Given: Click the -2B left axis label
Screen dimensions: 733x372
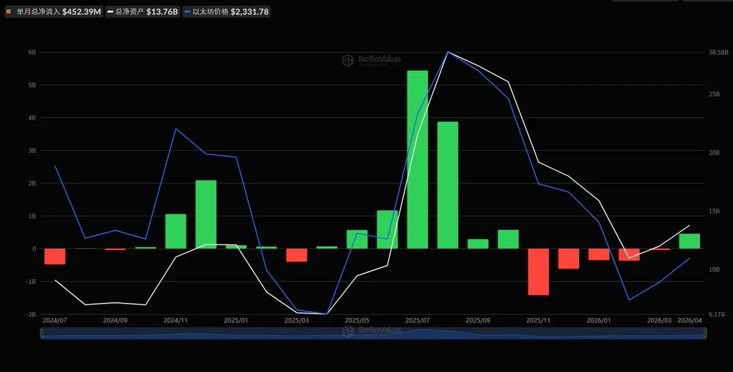Looking at the screenshot, I should (31, 314).
